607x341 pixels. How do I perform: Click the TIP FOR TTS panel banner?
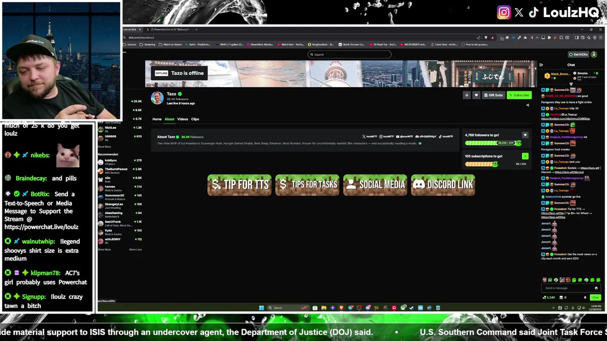(239, 185)
